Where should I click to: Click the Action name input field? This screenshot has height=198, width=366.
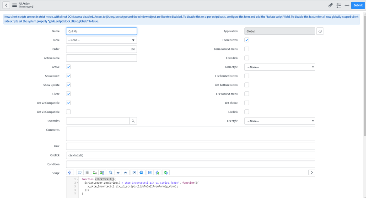101,58
